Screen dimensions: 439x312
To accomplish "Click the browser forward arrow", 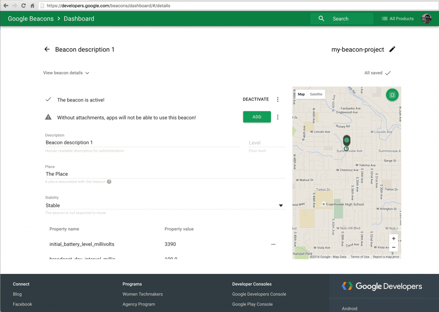I will pos(15,6).
